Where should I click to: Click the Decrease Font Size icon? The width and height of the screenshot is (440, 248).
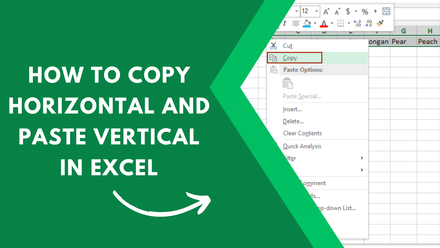tap(337, 11)
